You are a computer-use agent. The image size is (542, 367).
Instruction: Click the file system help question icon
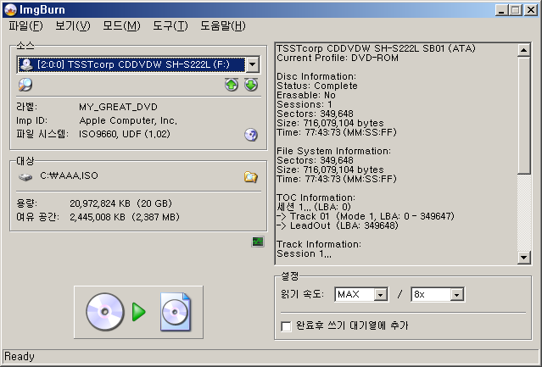[x=251, y=135]
